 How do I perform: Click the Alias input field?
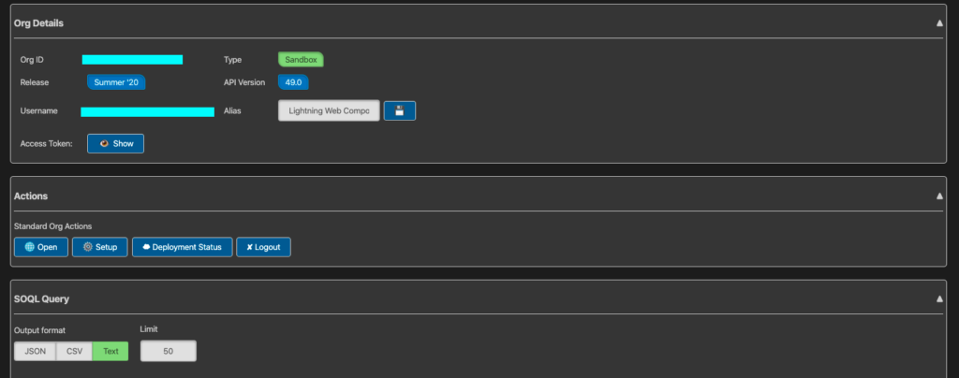tap(329, 111)
